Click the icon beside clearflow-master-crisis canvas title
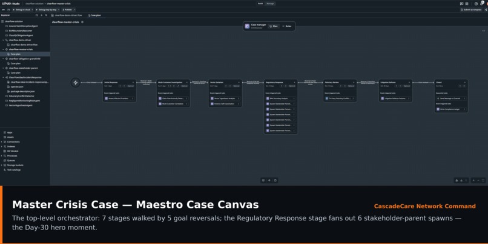Image resolution: width=488 pixels, height=244 pixels. point(82,22)
